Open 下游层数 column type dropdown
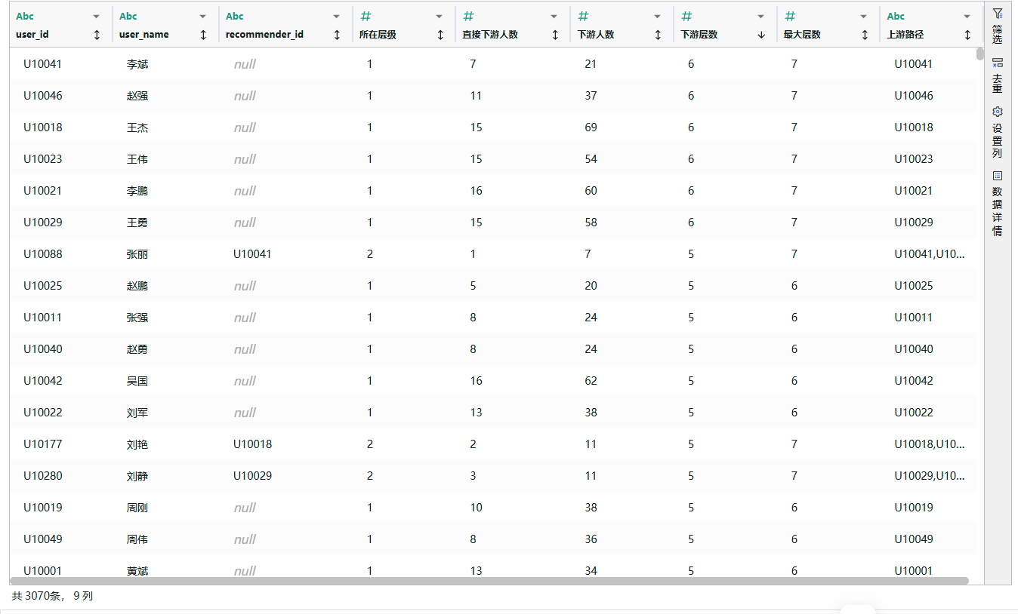 760,17
